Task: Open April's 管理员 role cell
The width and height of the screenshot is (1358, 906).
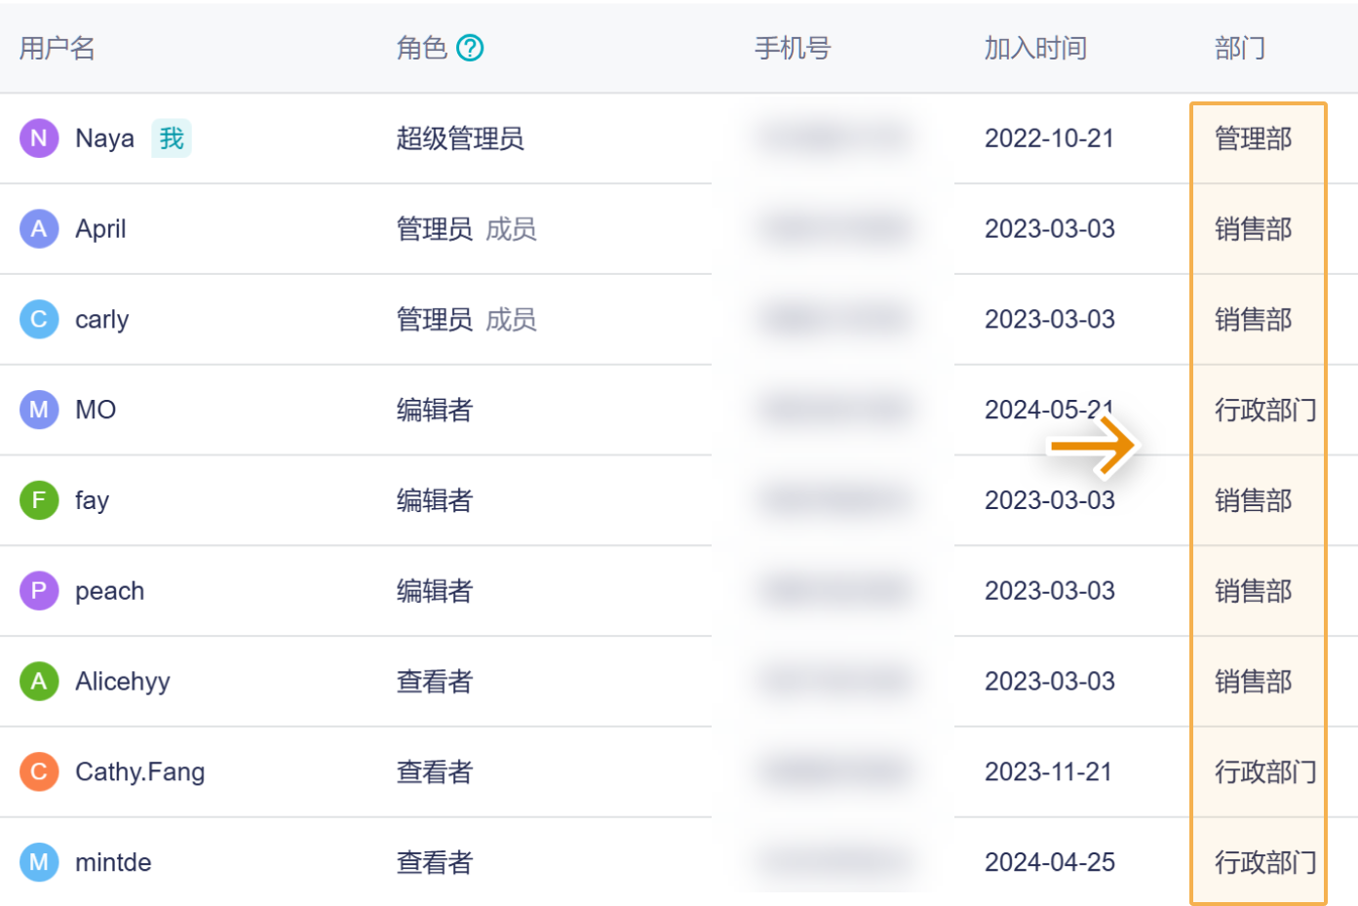Action: 435,229
